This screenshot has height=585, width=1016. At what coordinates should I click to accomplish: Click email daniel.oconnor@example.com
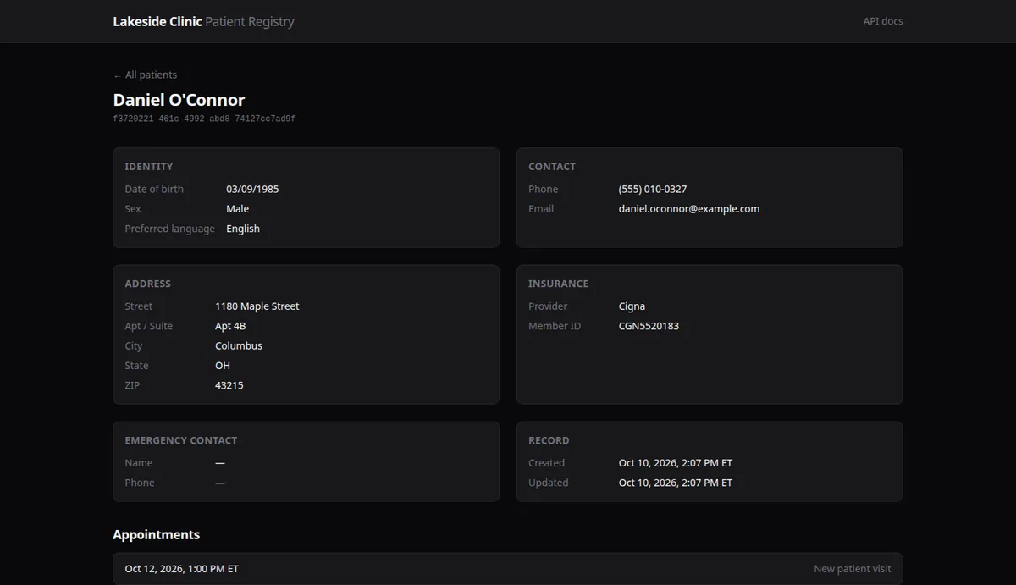(689, 208)
